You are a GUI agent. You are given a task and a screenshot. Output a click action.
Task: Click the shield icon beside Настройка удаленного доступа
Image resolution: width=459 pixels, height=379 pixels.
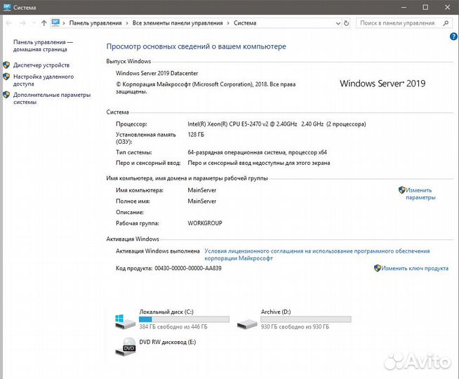pos(6,77)
